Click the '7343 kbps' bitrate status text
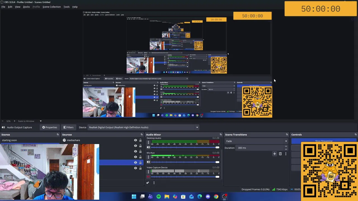Screen dimensions: 358x201 tap(282, 189)
